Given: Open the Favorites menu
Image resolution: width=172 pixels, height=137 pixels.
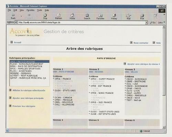Looking at the screenshot, I should point(31,10).
